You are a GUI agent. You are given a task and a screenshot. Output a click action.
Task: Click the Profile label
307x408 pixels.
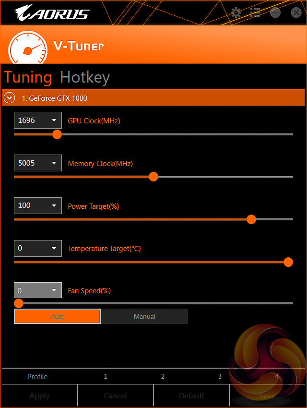(x=37, y=376)
